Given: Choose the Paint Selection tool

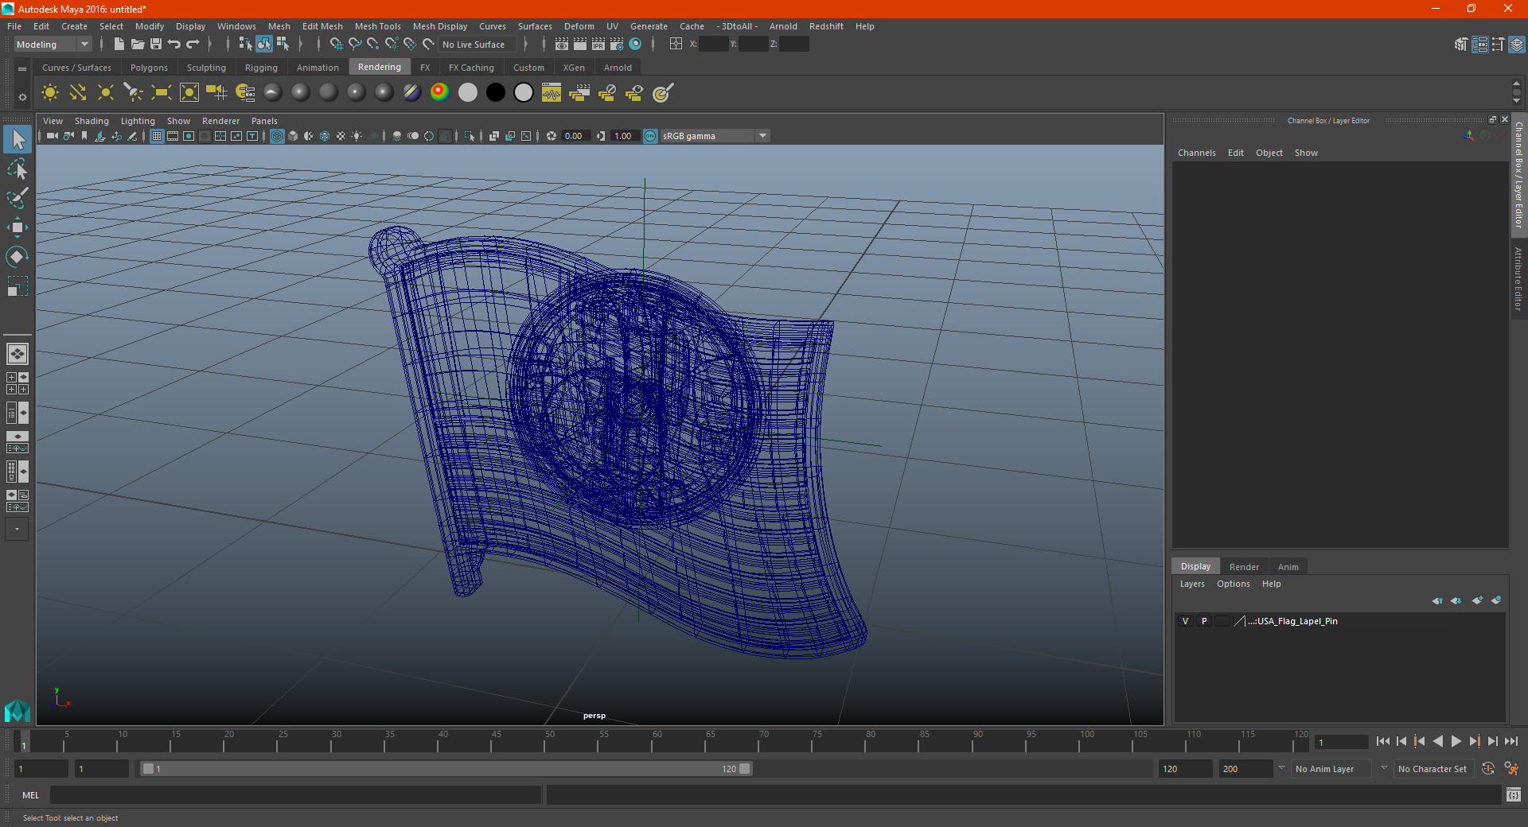Looking at the screenshot, I should tap(18, 198).
